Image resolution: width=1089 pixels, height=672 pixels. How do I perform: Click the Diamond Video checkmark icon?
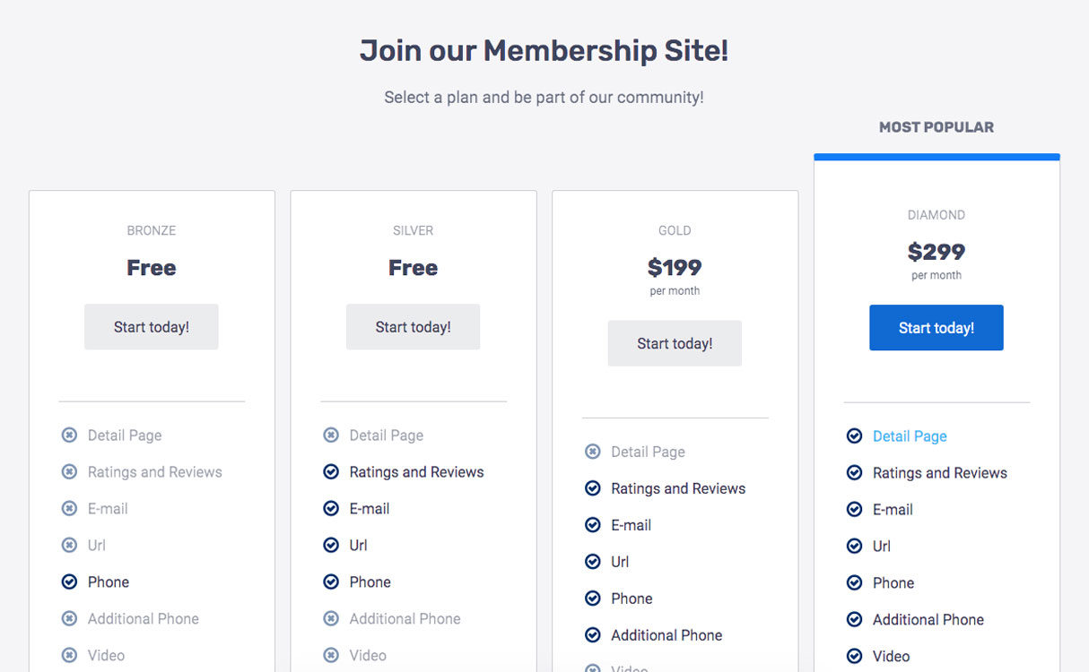(854, 657)
